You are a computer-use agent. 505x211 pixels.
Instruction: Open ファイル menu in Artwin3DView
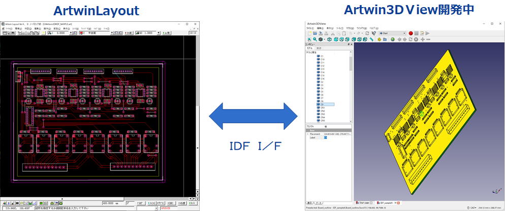coord(310,28)
